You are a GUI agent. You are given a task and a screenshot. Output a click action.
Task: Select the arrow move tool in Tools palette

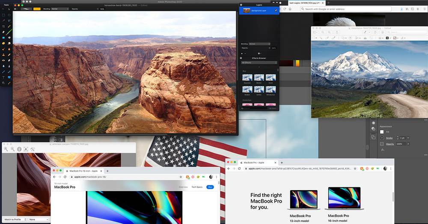click(x=9, y=9)
